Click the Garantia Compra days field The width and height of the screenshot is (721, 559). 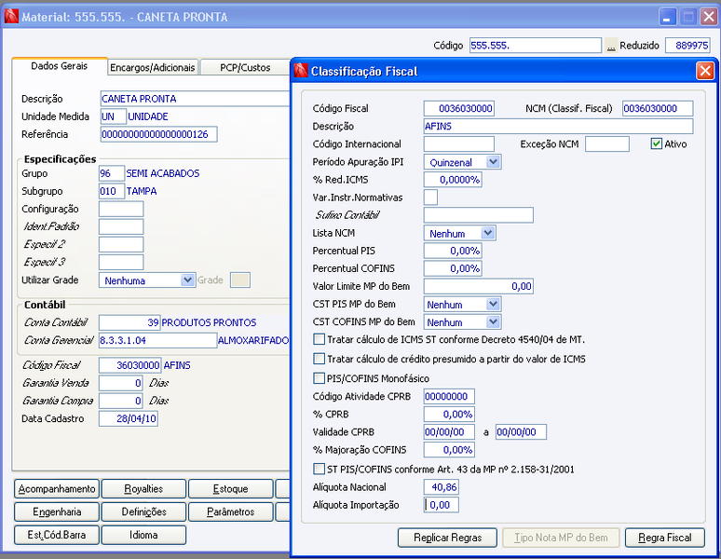[121, 401]
